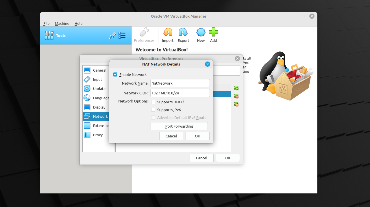Click the Network Name input field
This screenshot has width=370, height=207.
tap(180, 83)
